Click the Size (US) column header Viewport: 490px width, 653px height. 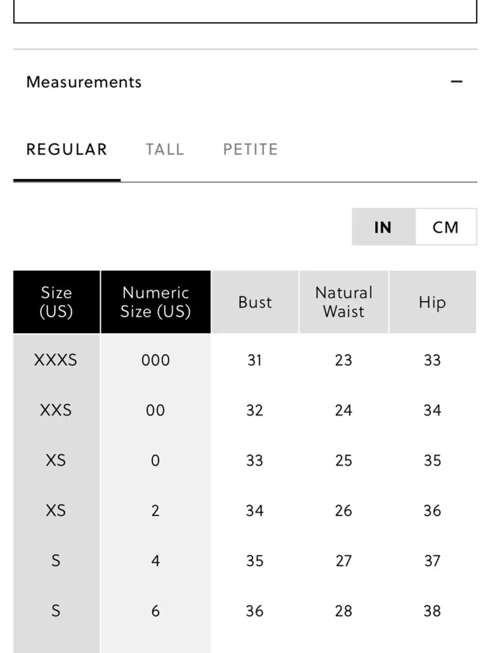pos(56,302)
